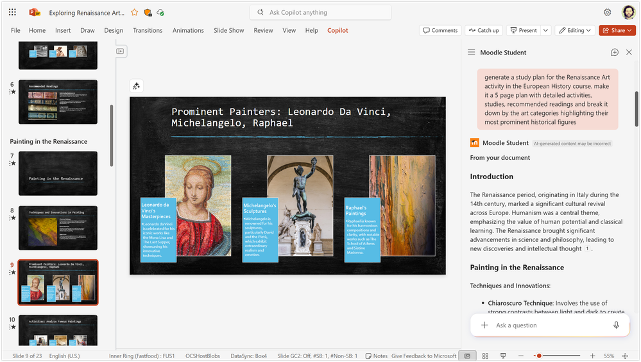
Task: Click the Designer sparkle icon above slide
Action: click(136, 86)
